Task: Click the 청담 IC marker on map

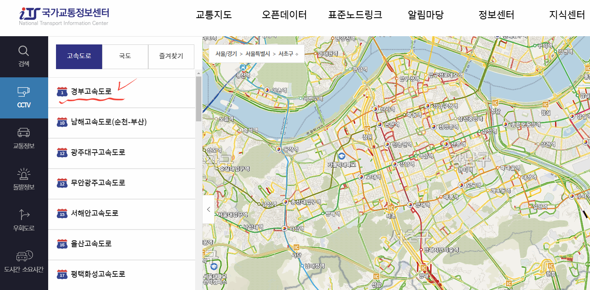Action: [x=495, y=103]
